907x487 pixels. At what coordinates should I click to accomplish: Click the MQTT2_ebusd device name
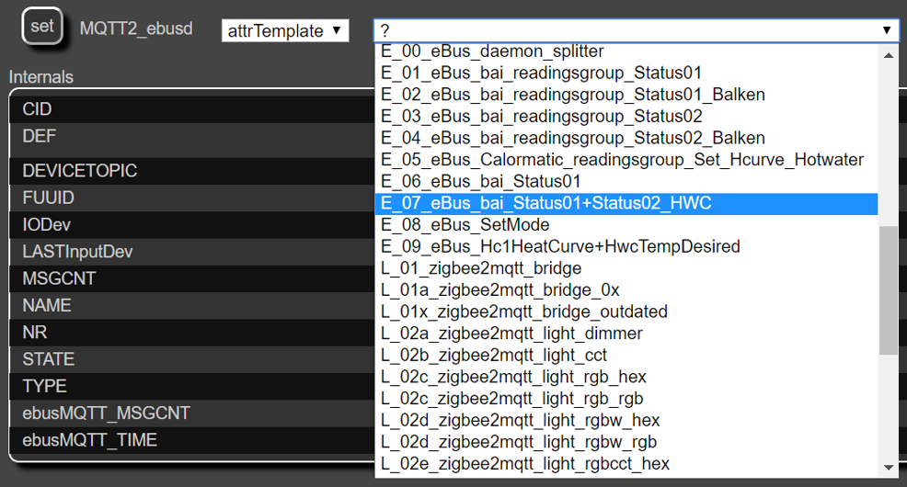[x=136, y=28]
